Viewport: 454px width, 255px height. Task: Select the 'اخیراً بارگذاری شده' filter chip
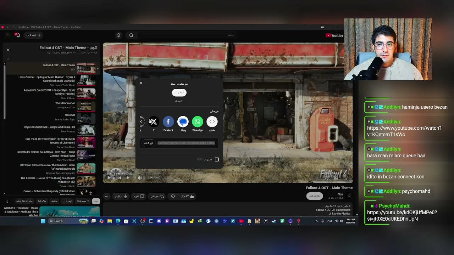[24, 201]
